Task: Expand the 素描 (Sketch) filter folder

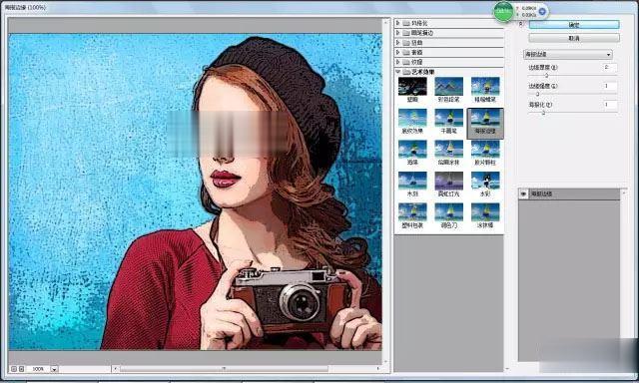Action: tap(398, 52)
